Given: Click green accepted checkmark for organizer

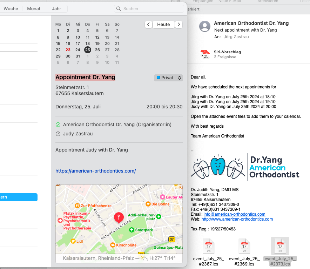Looking at the screenshot, I should pos(58,125).
